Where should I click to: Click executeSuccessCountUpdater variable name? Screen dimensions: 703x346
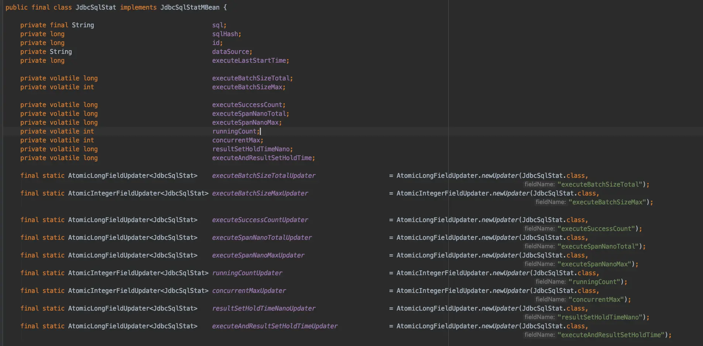(x=260, y=220)
